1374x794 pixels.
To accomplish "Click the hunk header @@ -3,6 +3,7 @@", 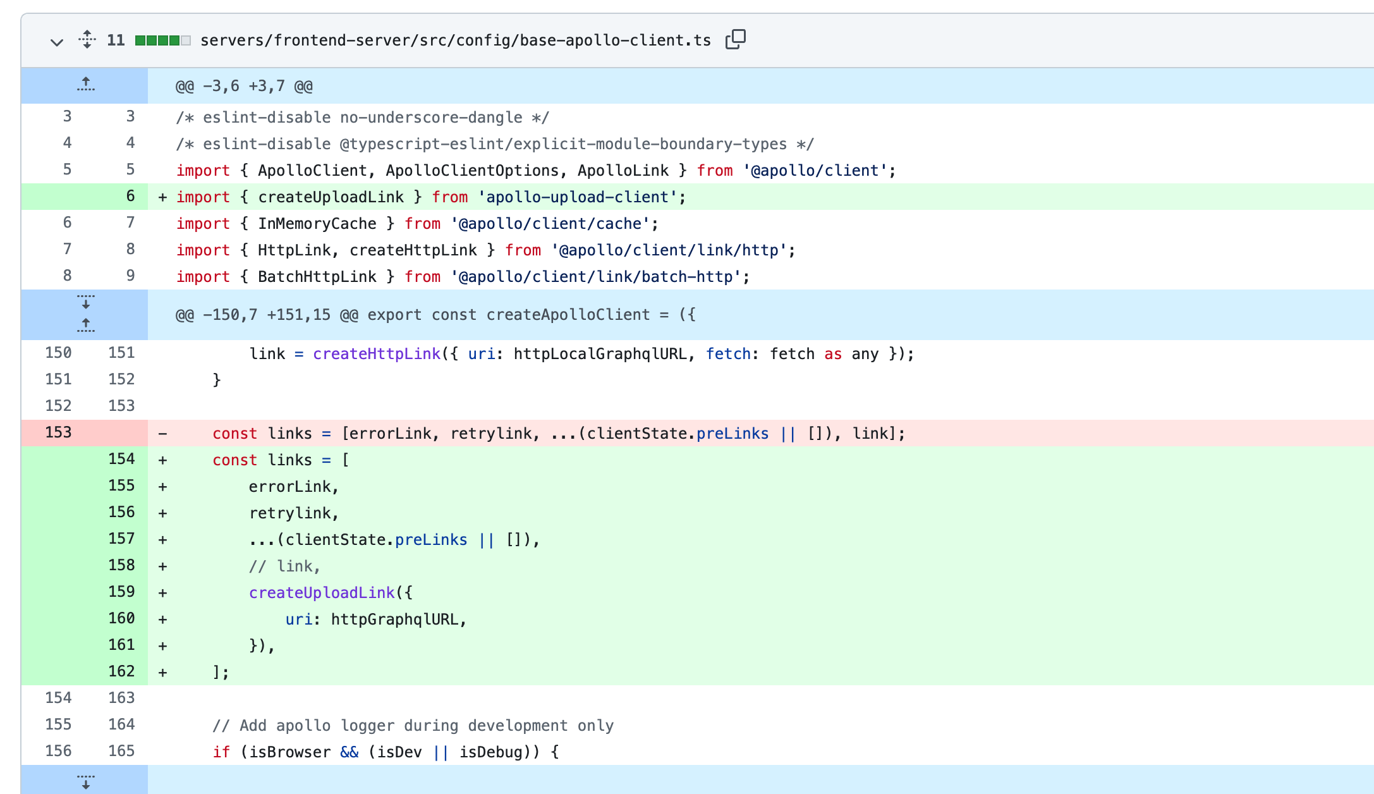I will tap(244, 86).
